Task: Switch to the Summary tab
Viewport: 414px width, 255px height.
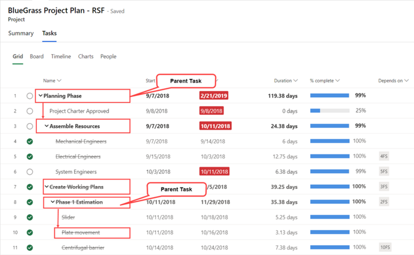Action: (x=21, y=33)
